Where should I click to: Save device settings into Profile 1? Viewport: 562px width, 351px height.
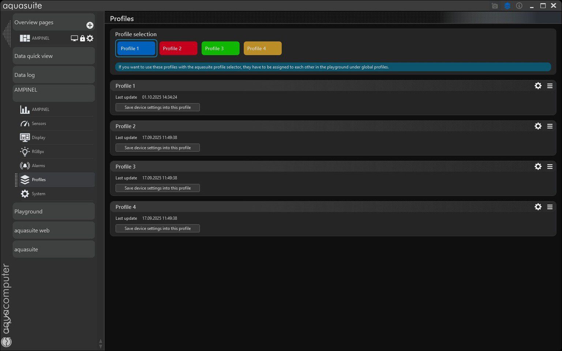pyautogui.click(x=157, y=107)
